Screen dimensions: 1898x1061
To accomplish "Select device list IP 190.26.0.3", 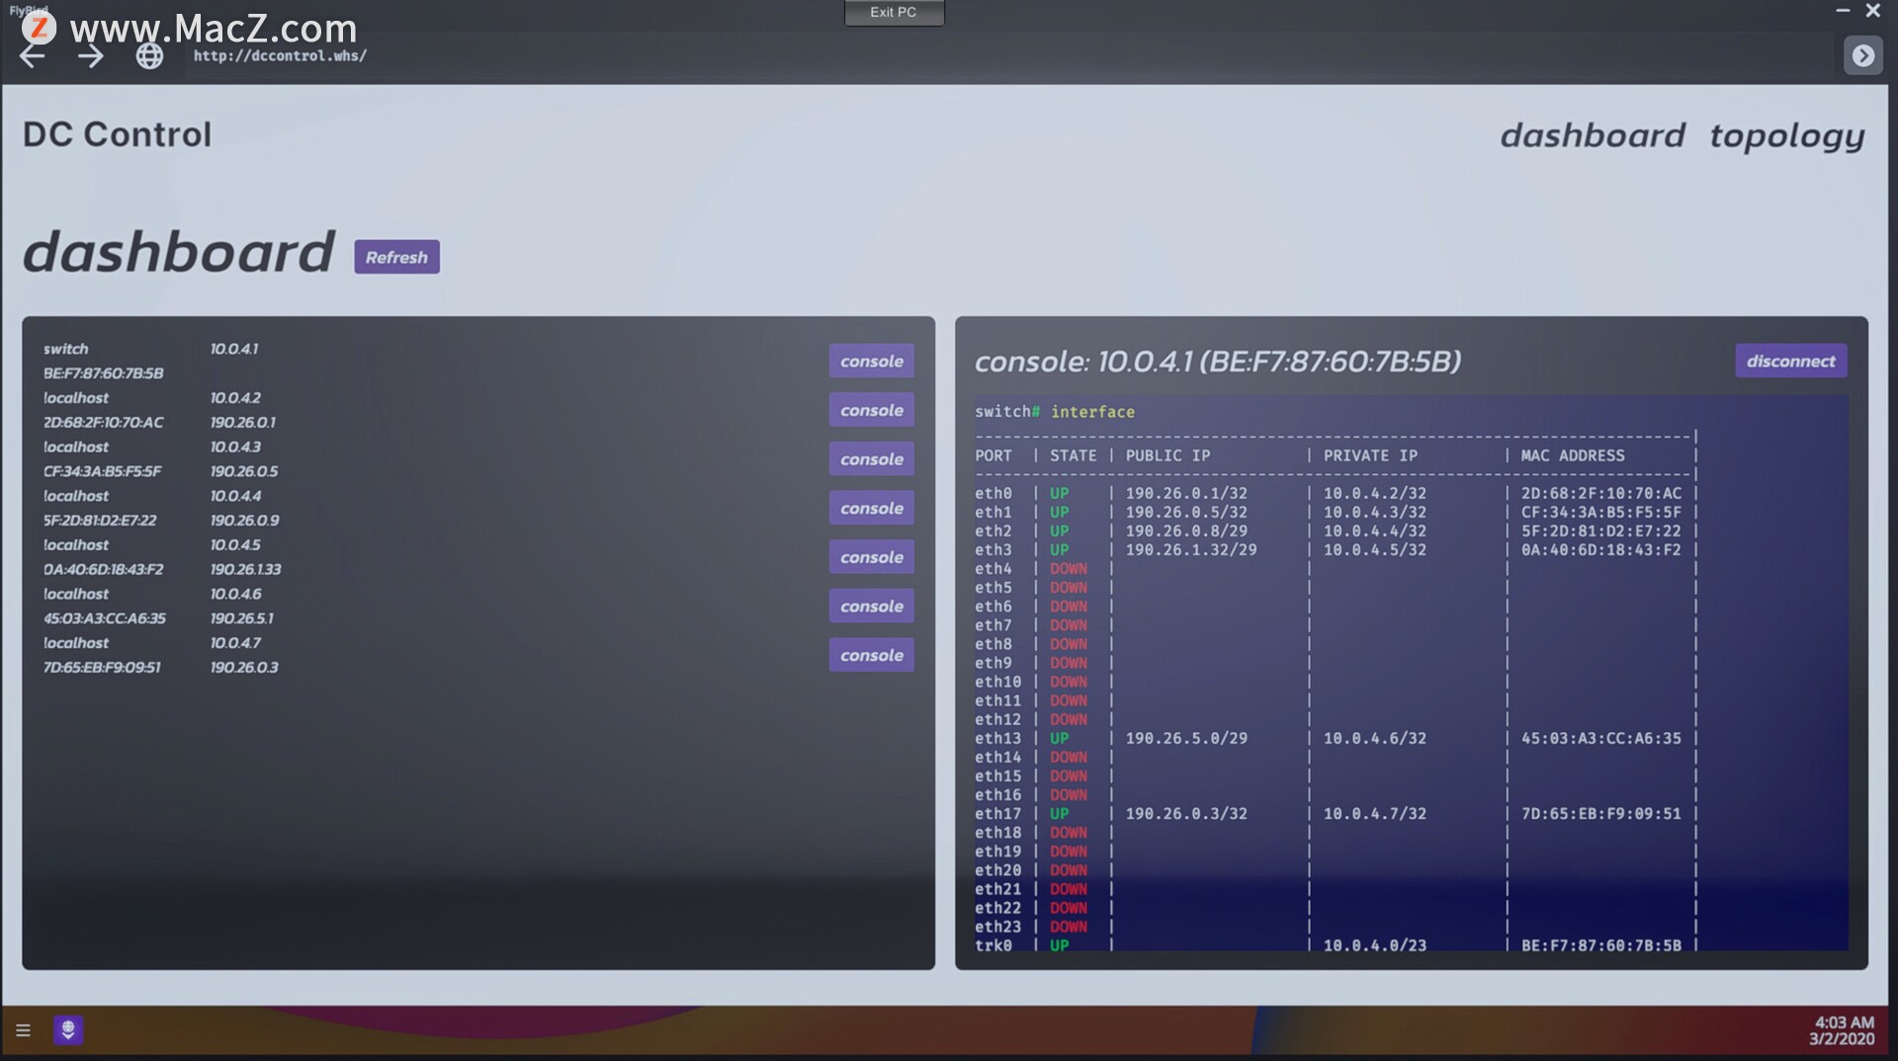I will 244,668.
